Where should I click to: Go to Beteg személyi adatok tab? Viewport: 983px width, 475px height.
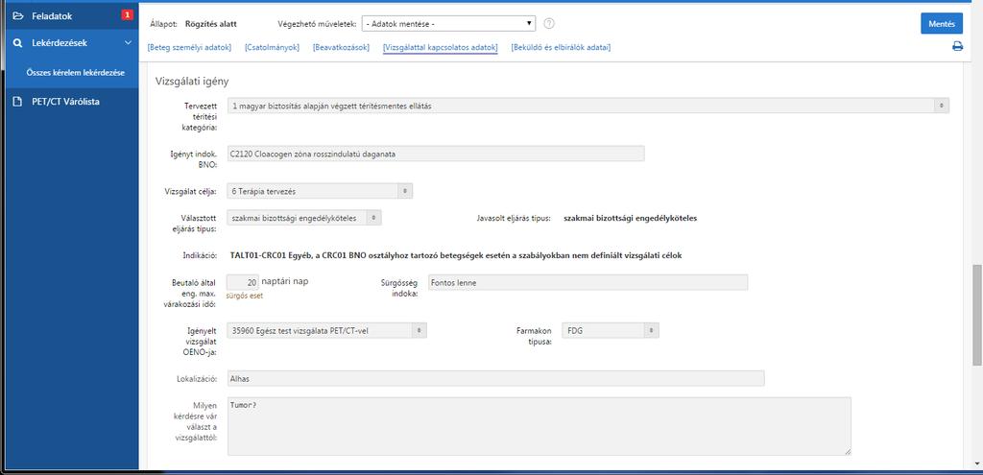point(189,47)
